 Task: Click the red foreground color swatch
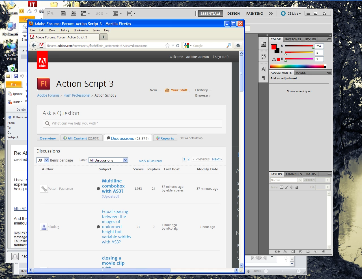coord(274,47)
